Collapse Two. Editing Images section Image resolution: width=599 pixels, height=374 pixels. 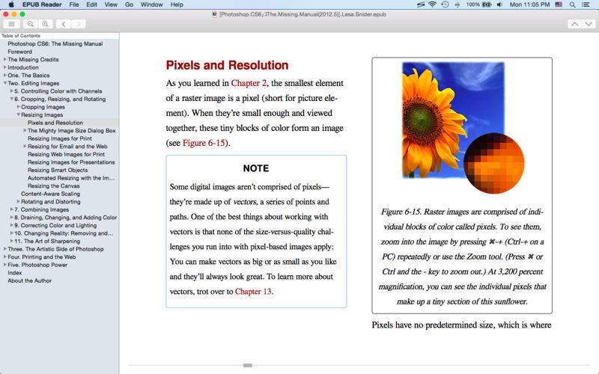[5, 83]
